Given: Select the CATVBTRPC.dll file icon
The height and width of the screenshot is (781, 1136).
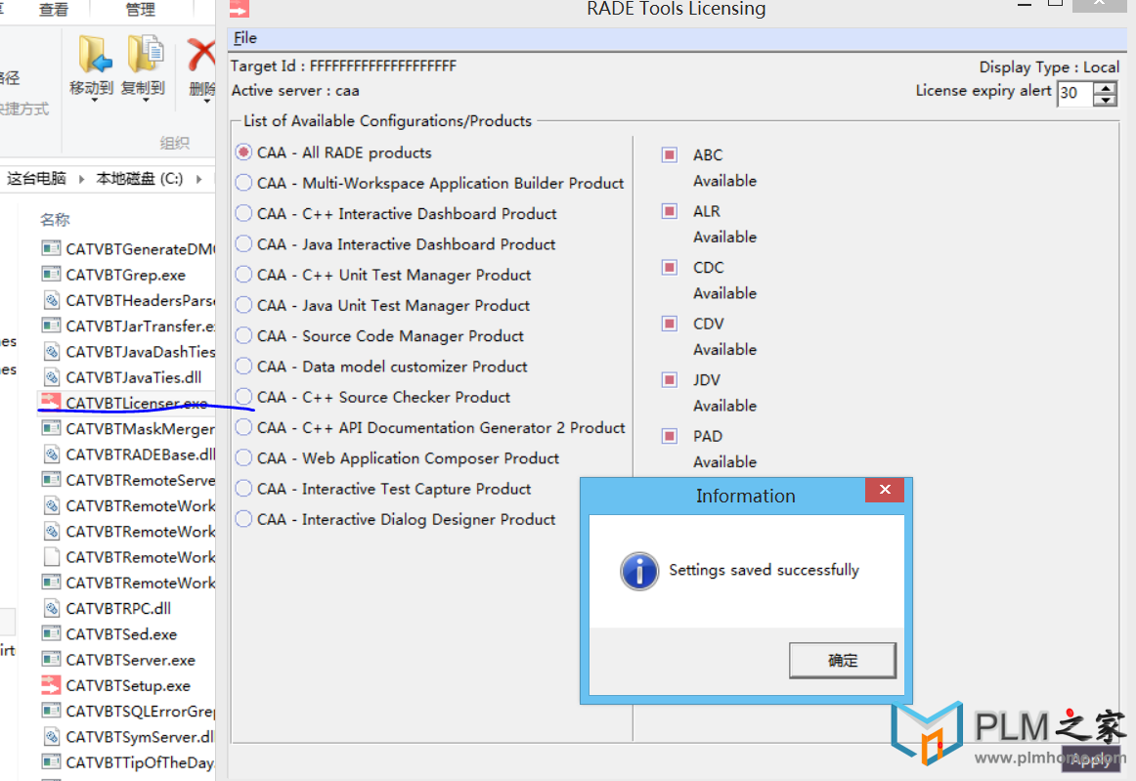Looking at the screenshot, I should click(x=51, y=608).
